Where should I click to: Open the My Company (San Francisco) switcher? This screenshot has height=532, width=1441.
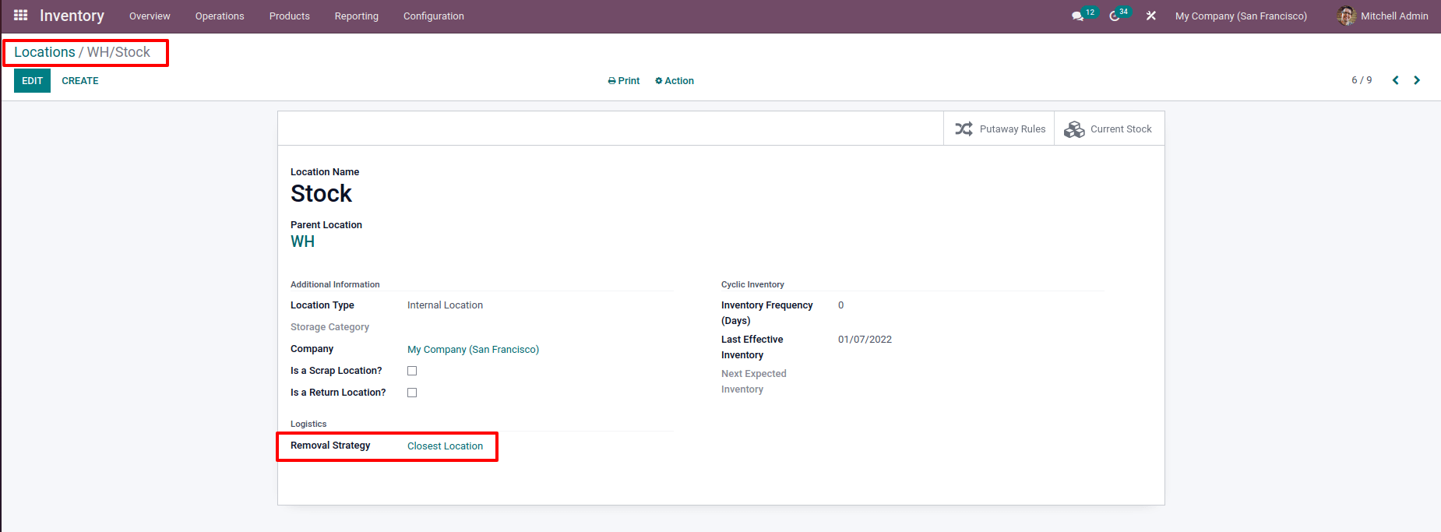click(1241, 16)
